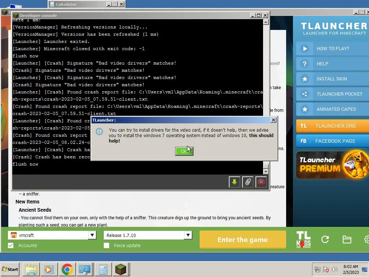369x277 pixels.
Task: Click the TL badge icon
Action: pos(303,126)
